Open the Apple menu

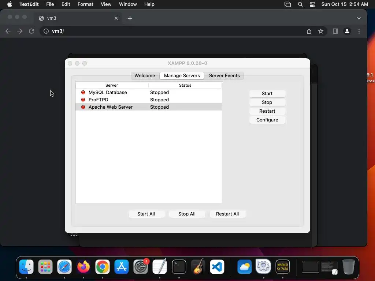pos(10,4)
